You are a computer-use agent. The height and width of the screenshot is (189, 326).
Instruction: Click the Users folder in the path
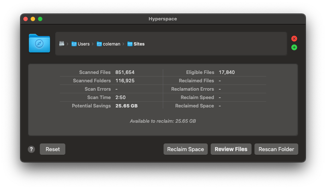tap(80, 44)
